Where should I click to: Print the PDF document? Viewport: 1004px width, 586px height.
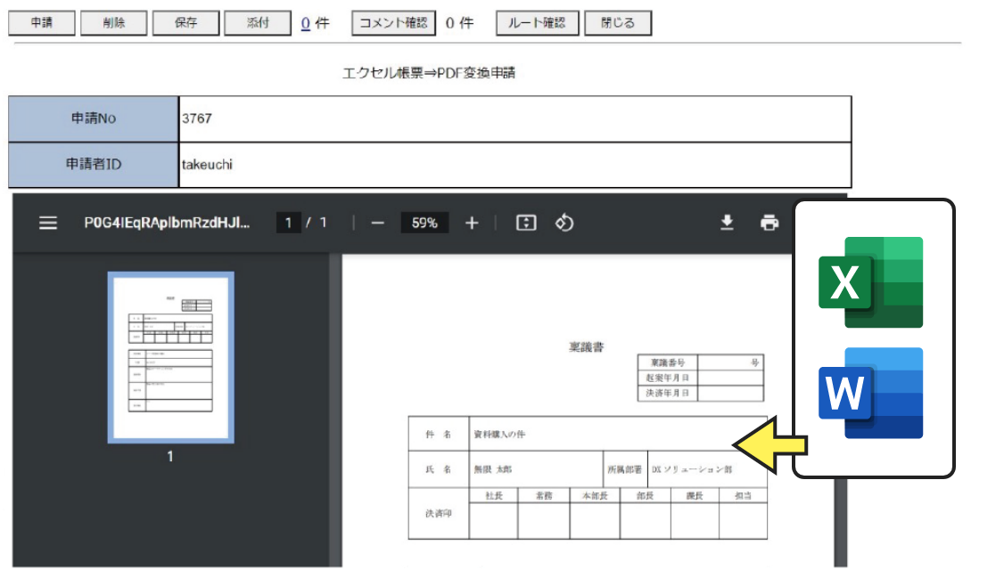(x=769, y=223)
